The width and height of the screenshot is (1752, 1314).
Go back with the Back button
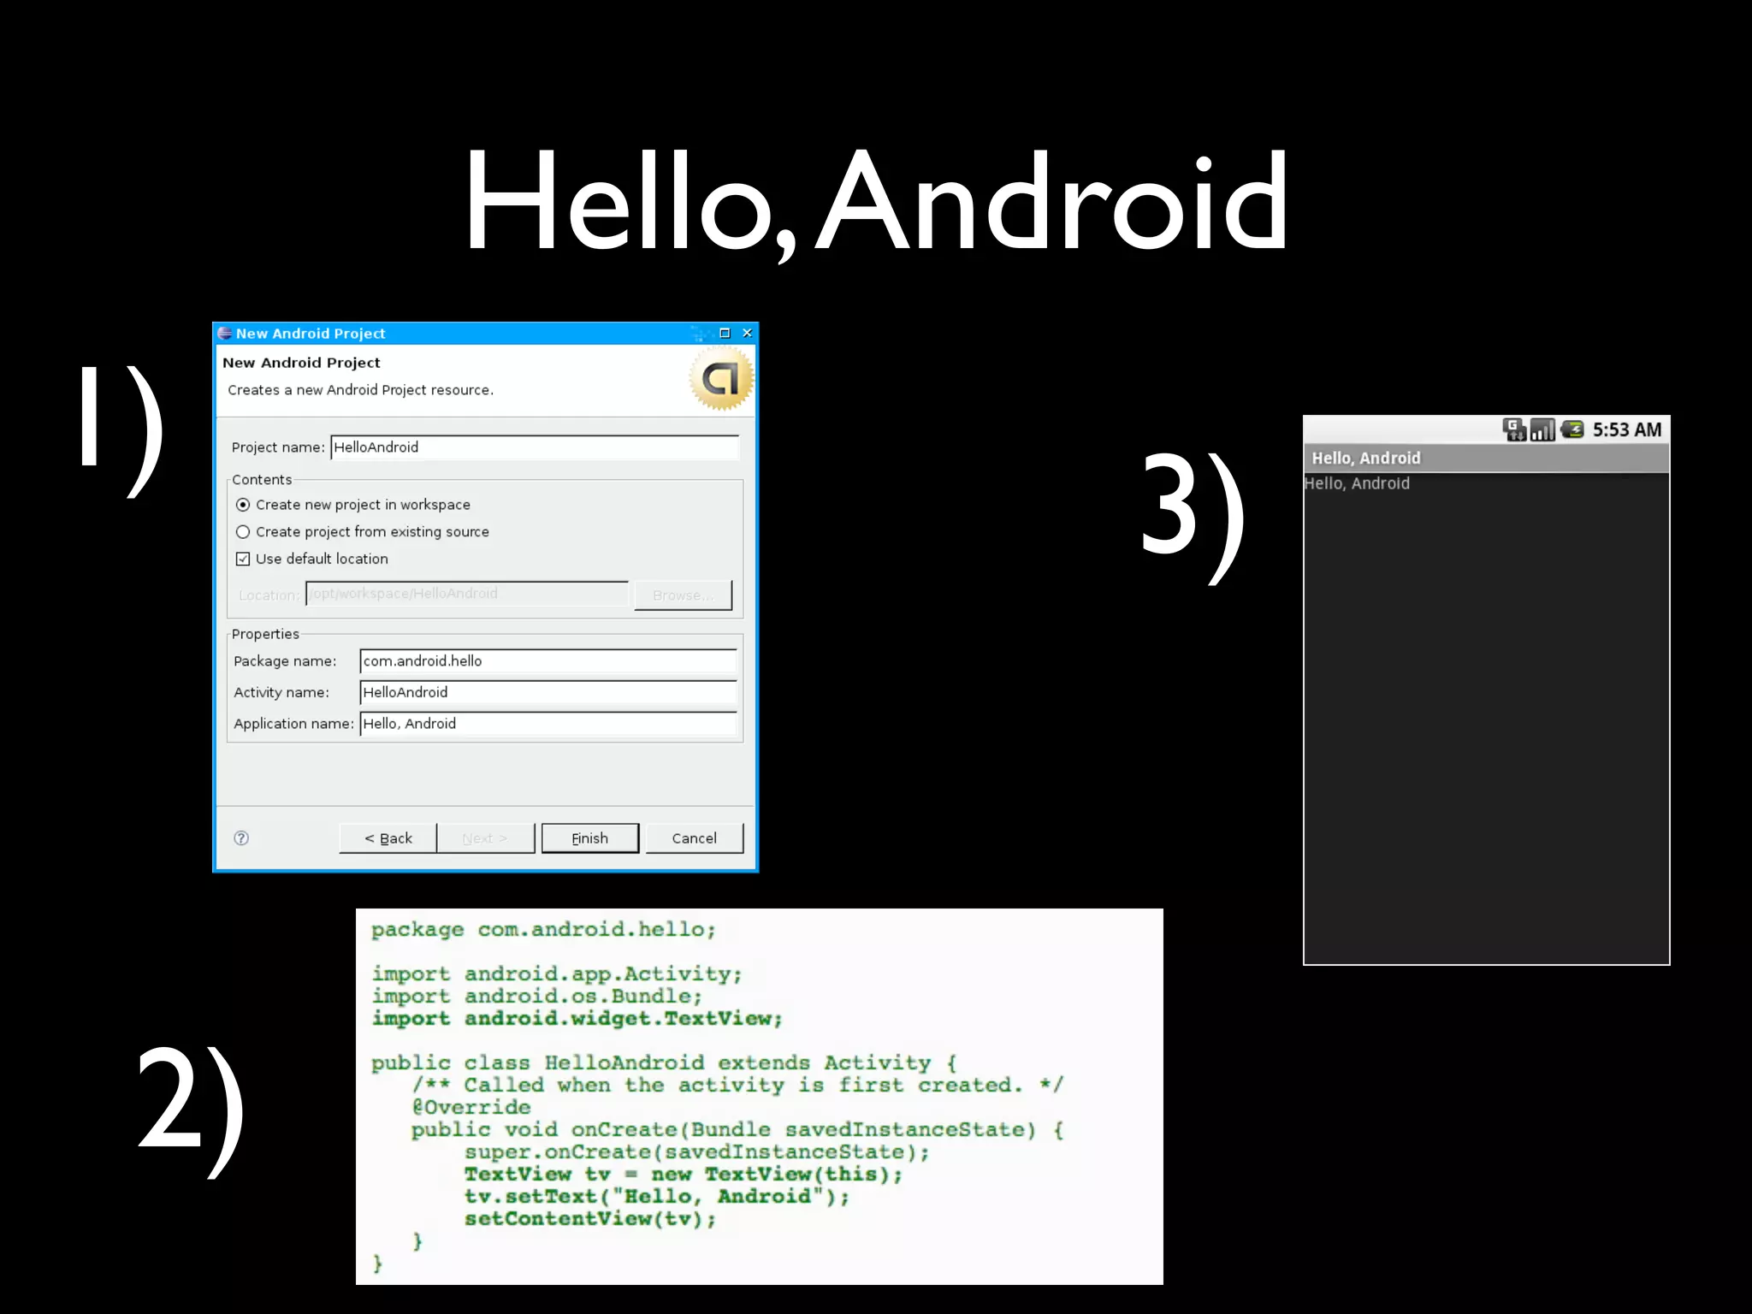pyautogui.click(x=388, y=838)
